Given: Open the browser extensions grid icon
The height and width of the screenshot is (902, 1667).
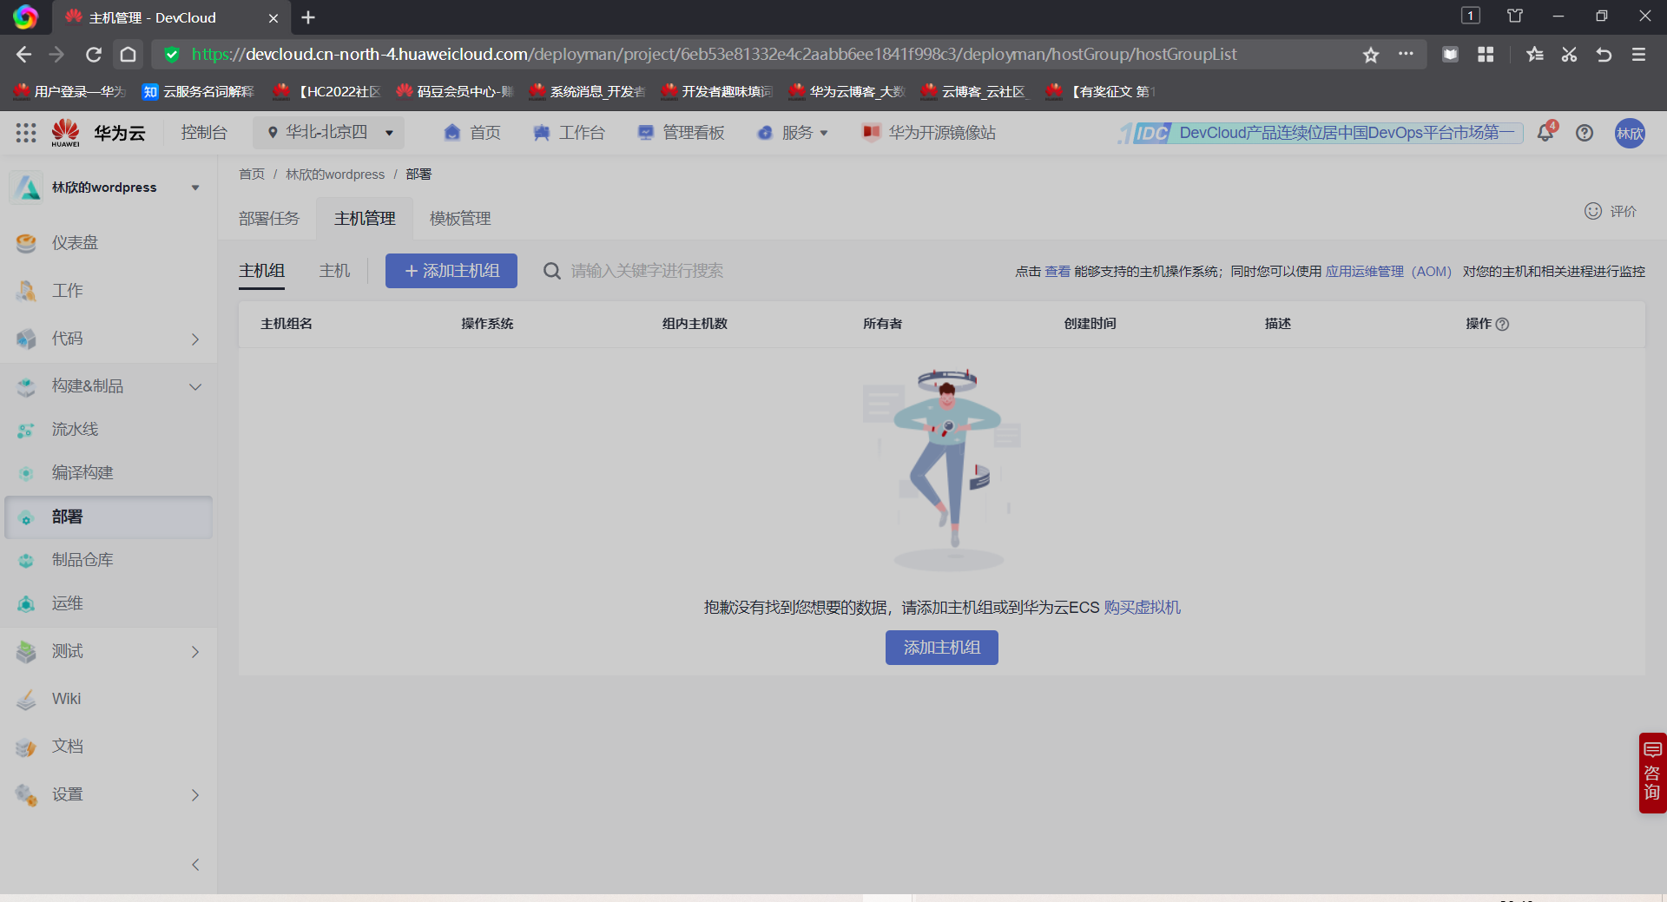Looking at the screenshot, I should (1486, 55).
